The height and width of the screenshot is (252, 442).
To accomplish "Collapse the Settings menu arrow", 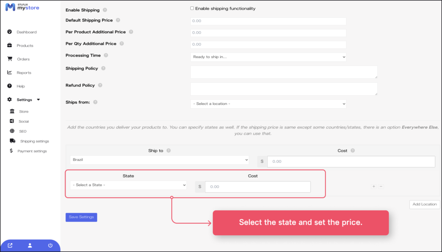I will (38, 100).
